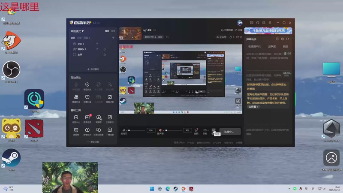Toggle lock on 摄像头 1 source
This screenshot has height=193, width=343.
tap(105, 49)
